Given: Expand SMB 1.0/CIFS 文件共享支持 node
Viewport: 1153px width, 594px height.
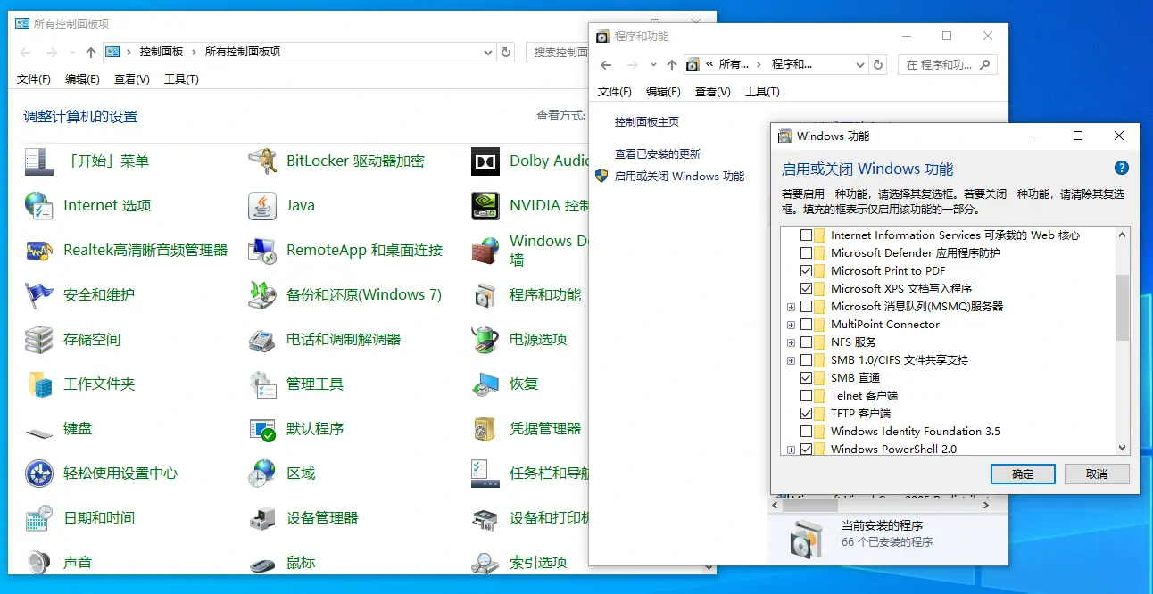Looking at the screenshot, I should click(791, 360).
